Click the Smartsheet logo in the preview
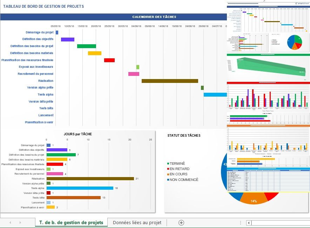This screenshot has height=228, width=310. click(x=302, y=3)
